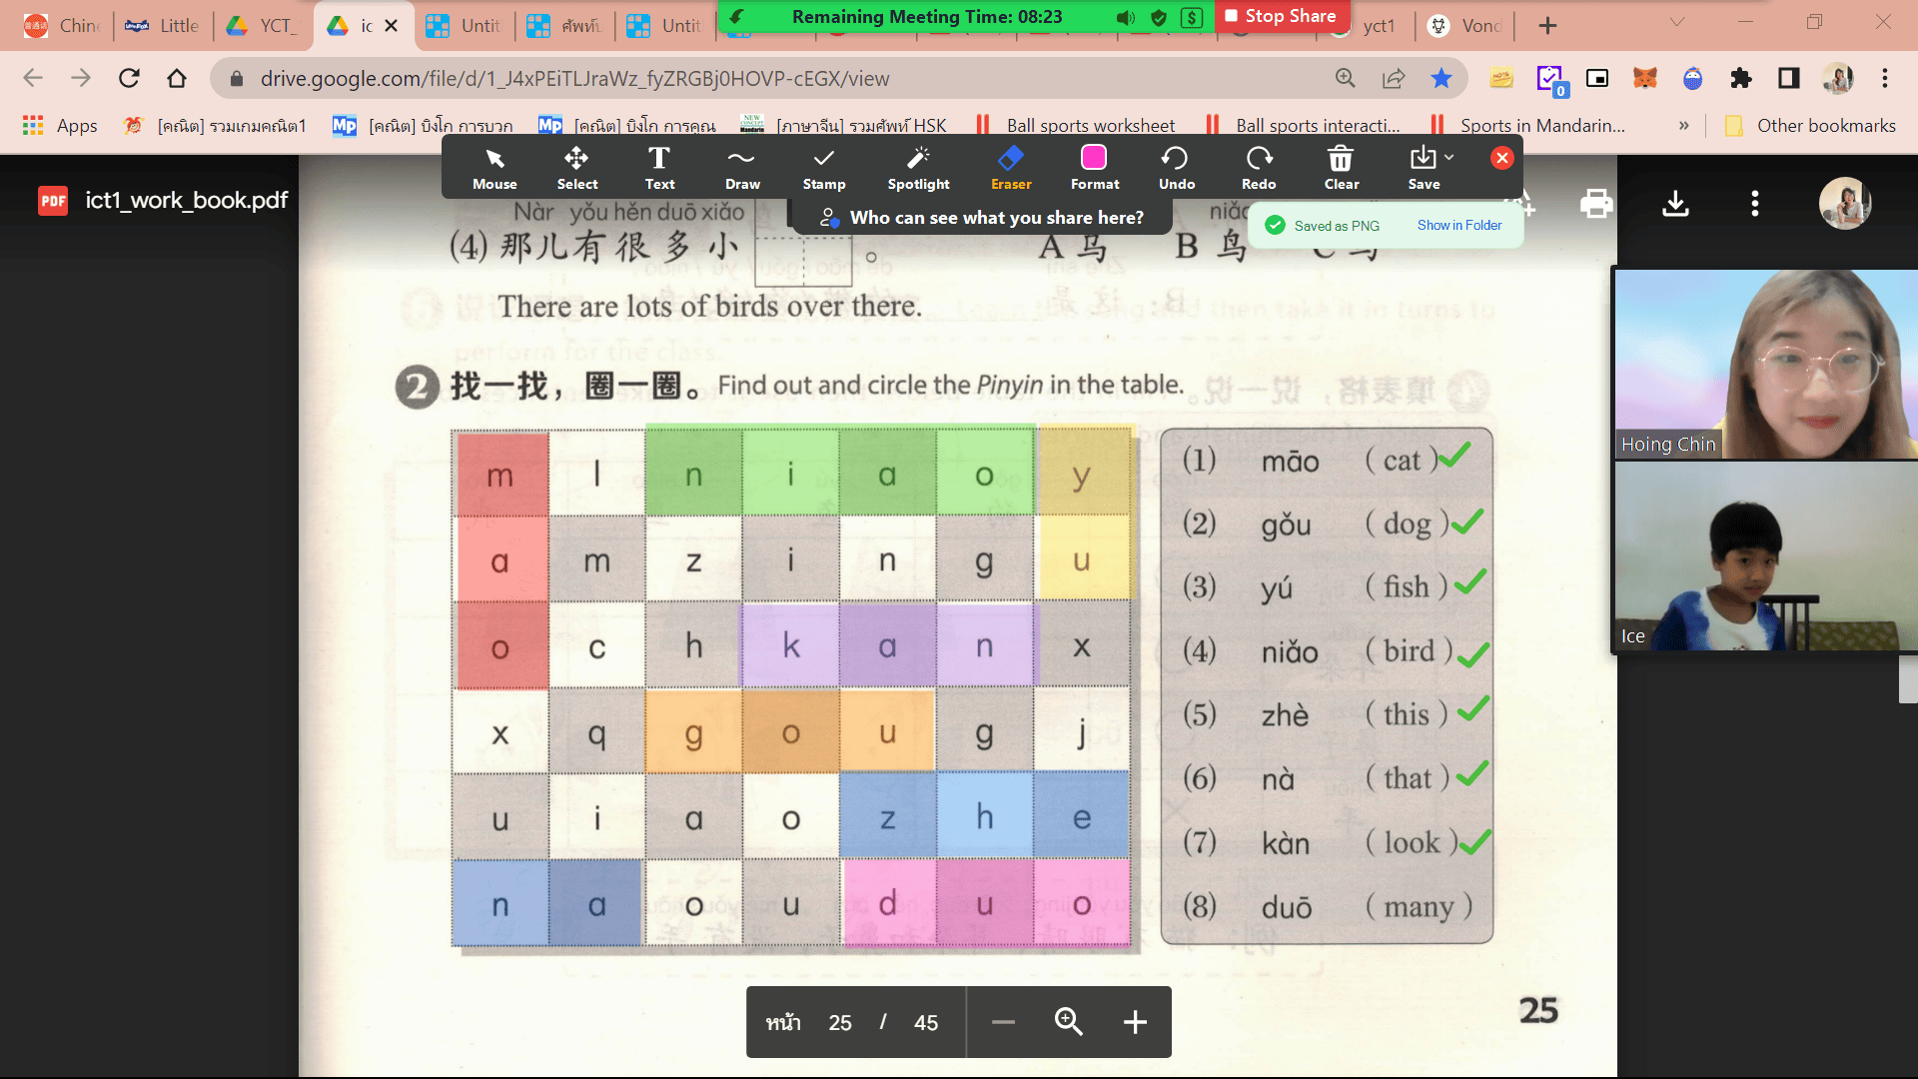The height and width of the screenshot is (1079, 1918).
Task: Click Show in Folder link
Action: (x=1458, y=226)
